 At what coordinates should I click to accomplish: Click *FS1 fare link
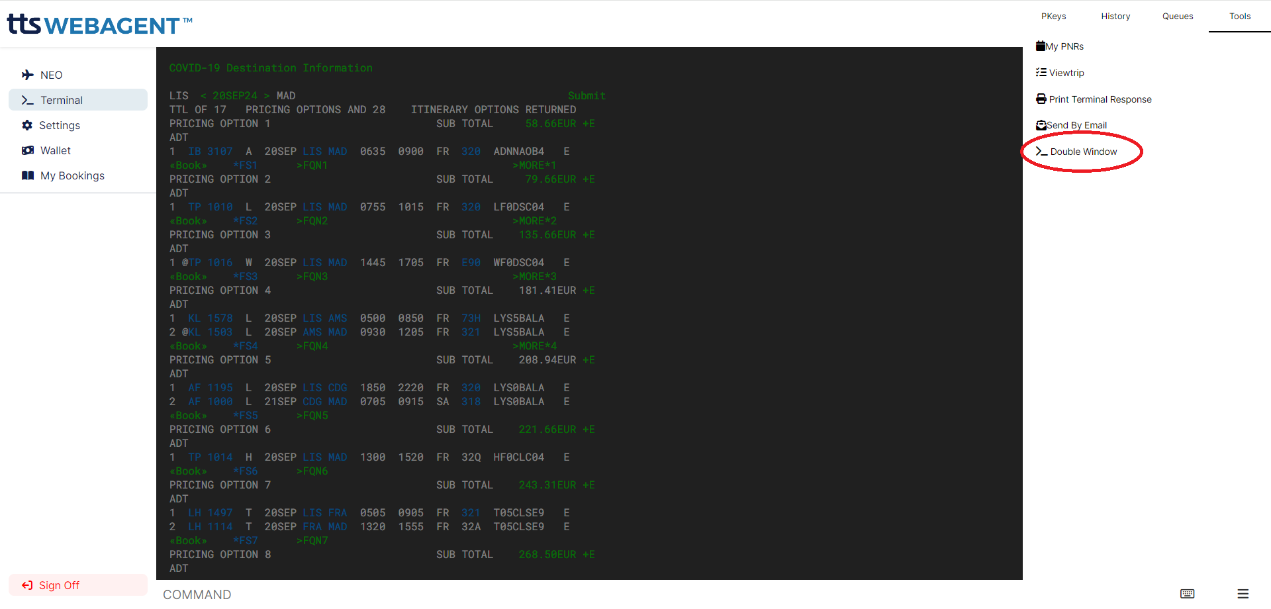coord(245,165)
